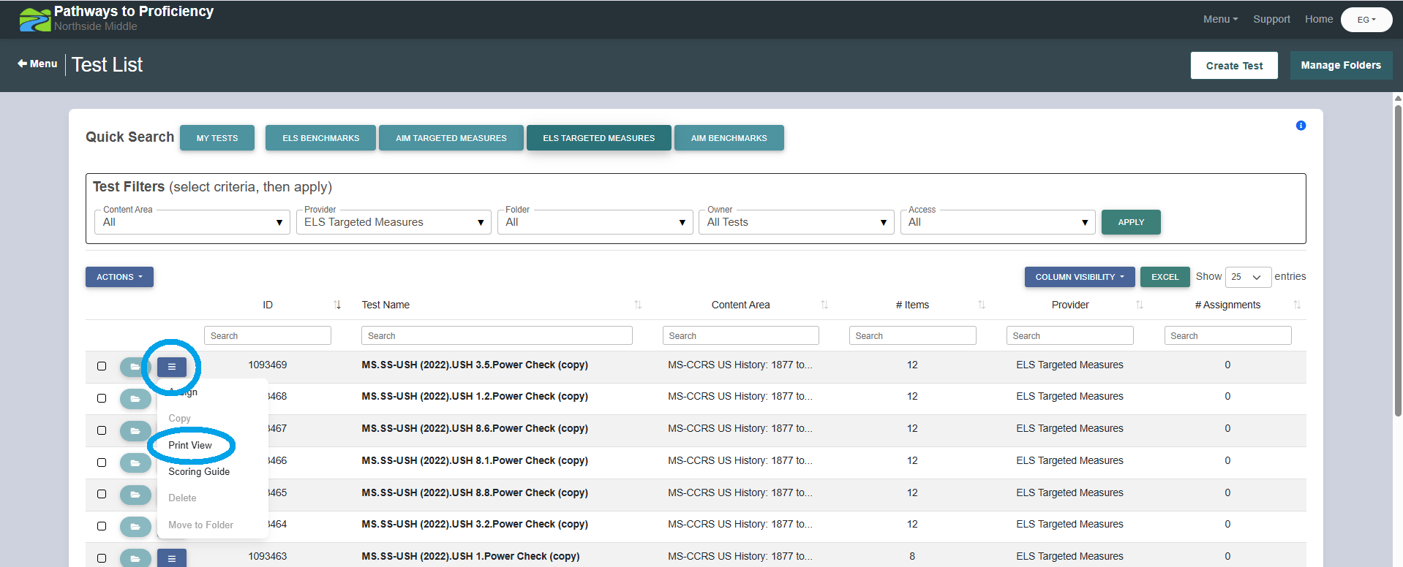Open hamburger menu icon for test 1093463

(172, 558)
